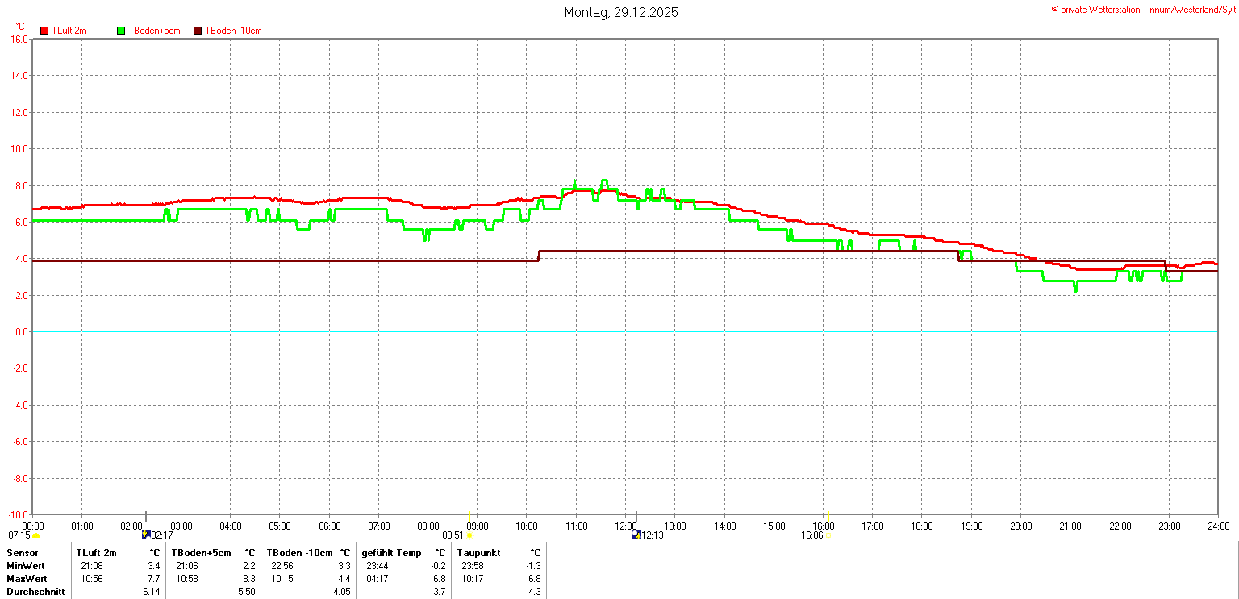Viewport: 1239px width, 599px height.
Task: Click the sun icon beside 16:06
Action: [x=828, y=535]
